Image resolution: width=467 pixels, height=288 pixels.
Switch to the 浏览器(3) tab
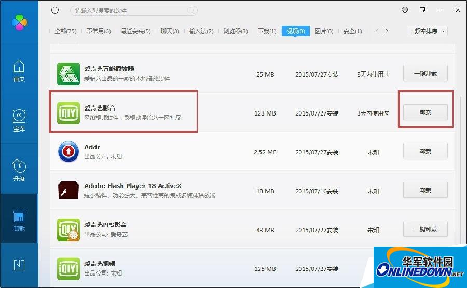[235, 31]
